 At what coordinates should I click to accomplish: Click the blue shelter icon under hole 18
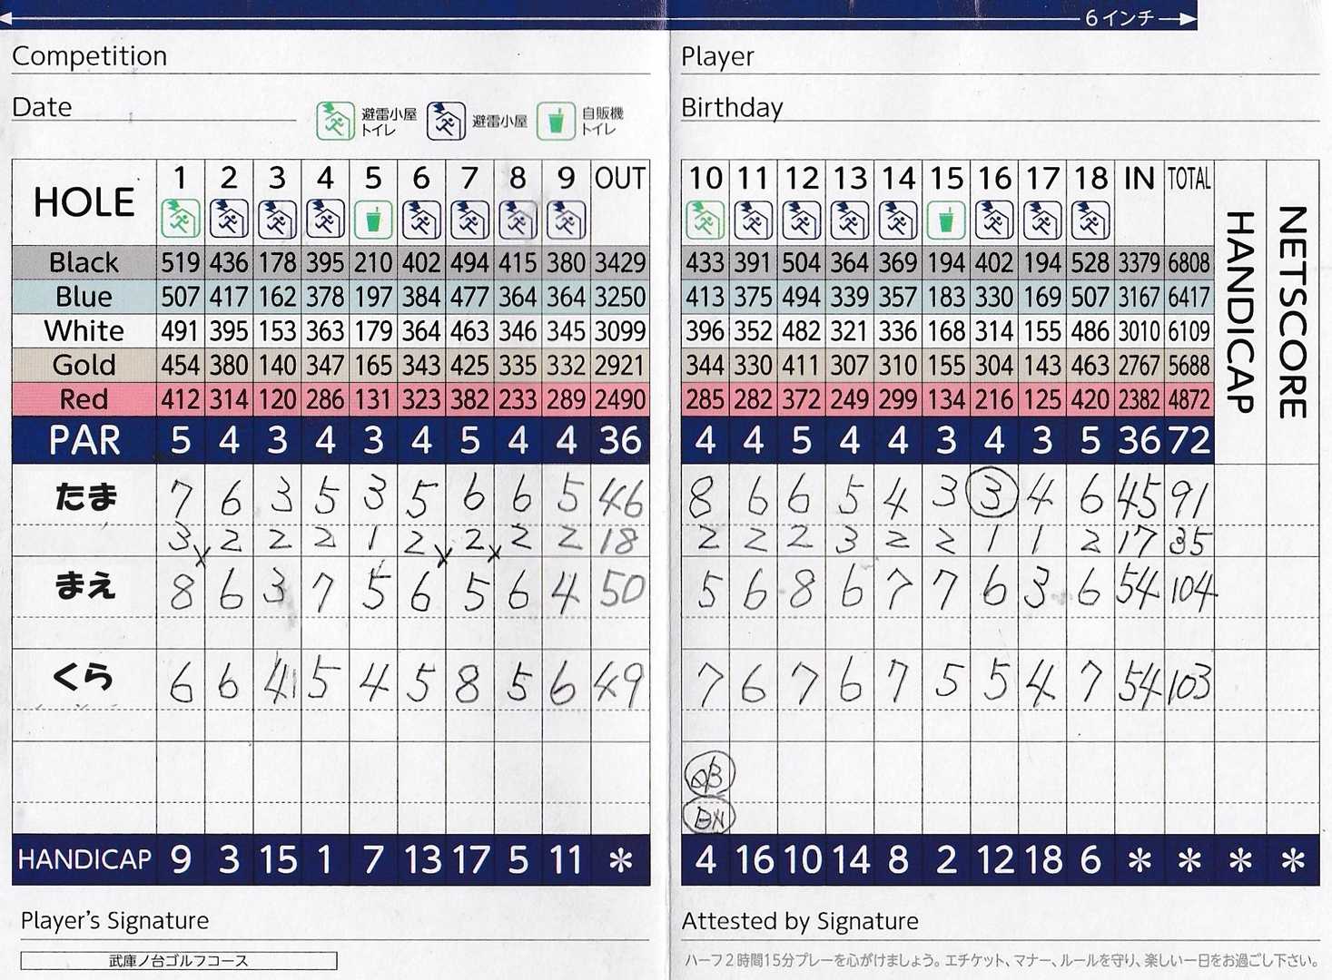pos(1090,220)
